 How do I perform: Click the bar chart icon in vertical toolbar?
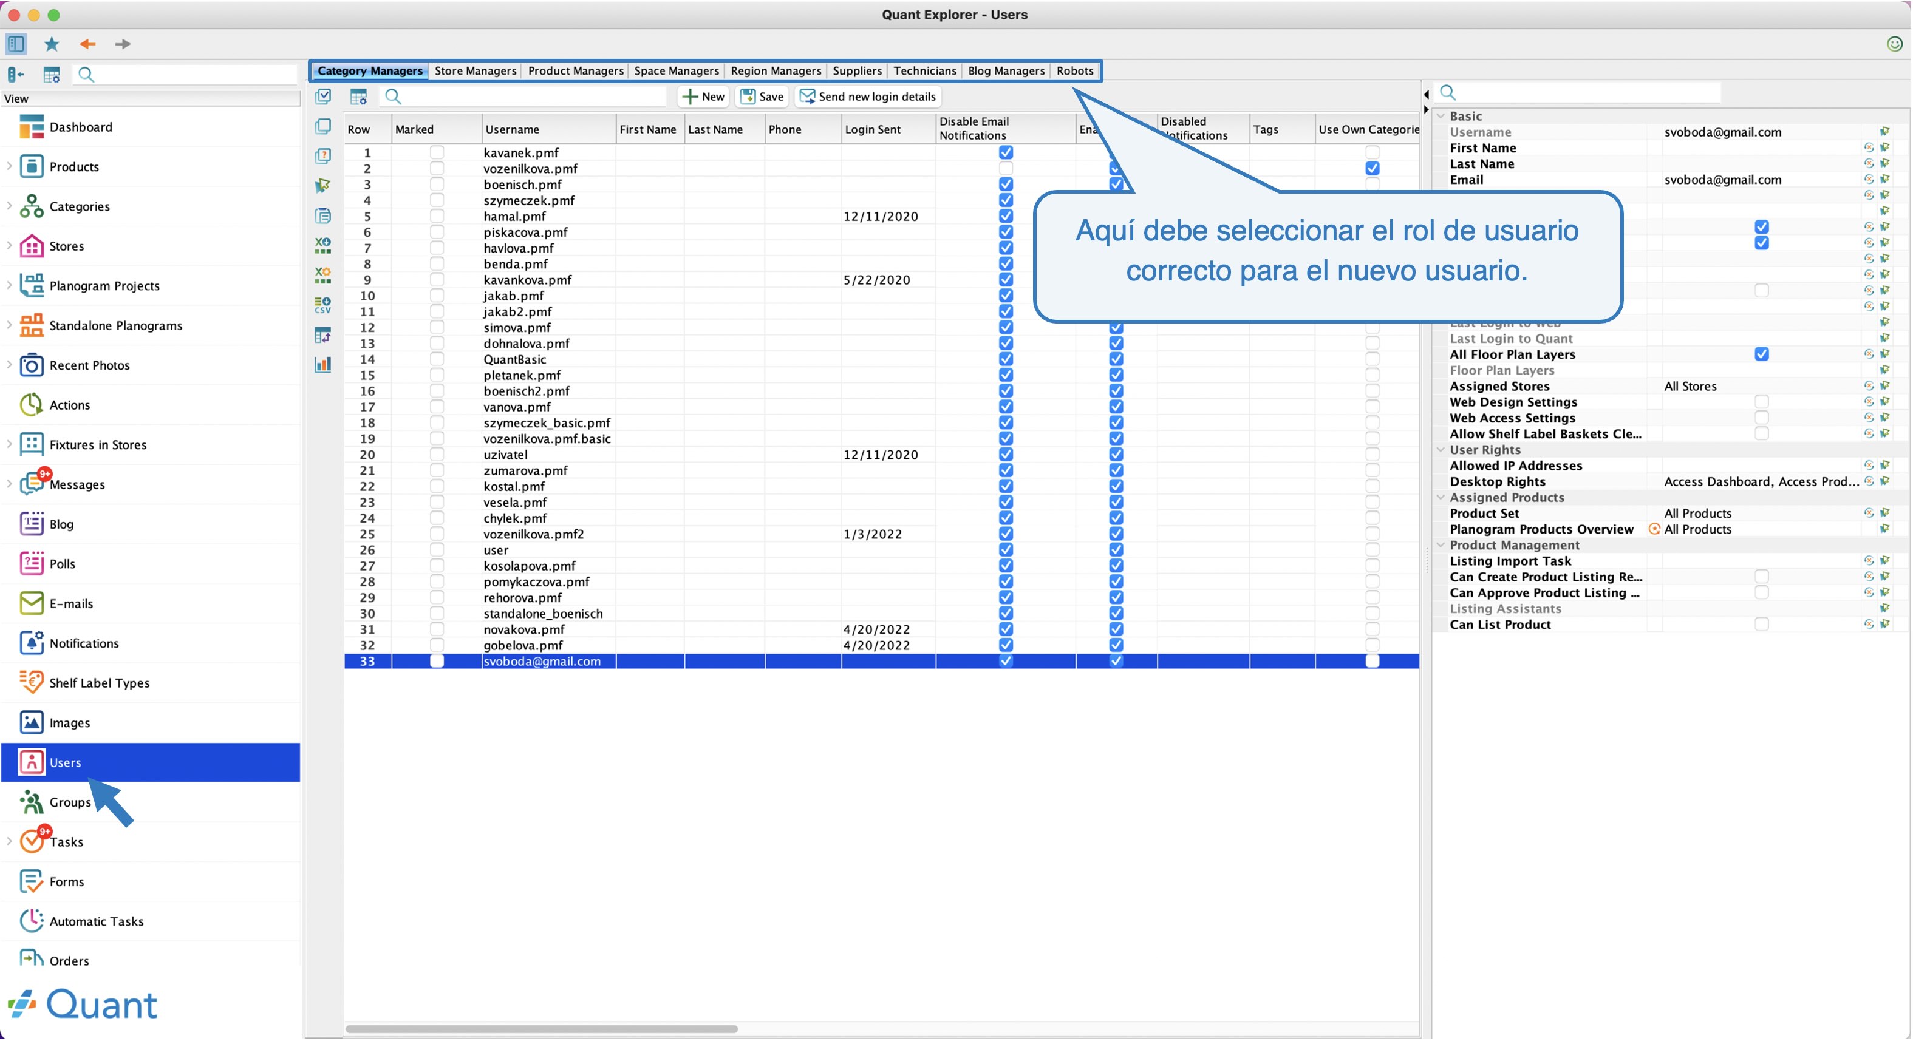click(323, 364)
